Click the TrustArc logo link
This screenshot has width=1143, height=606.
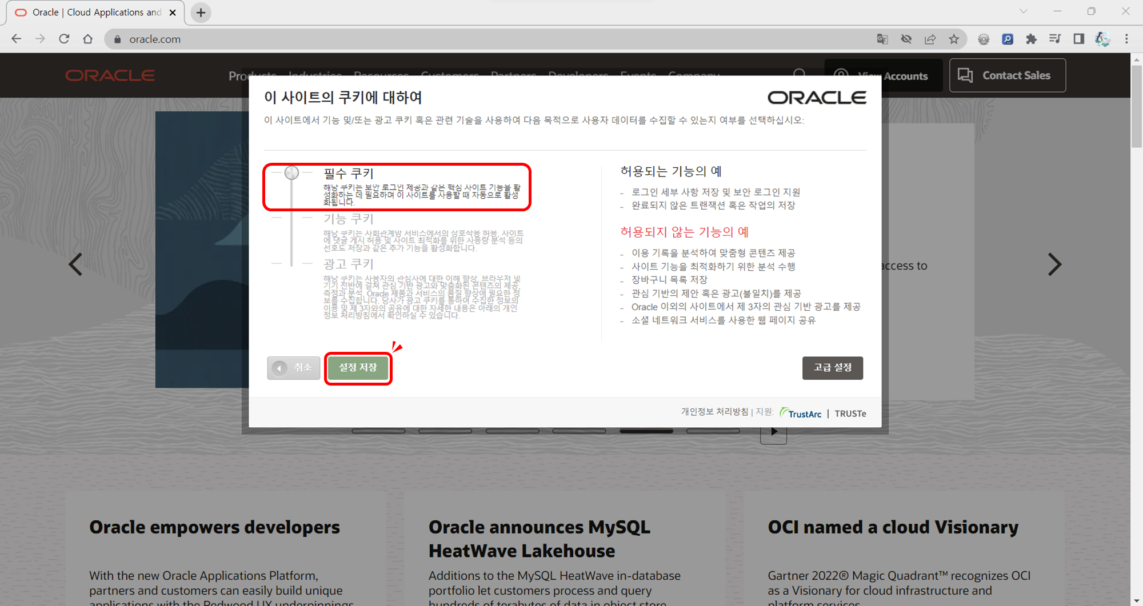tap(801, 413)
